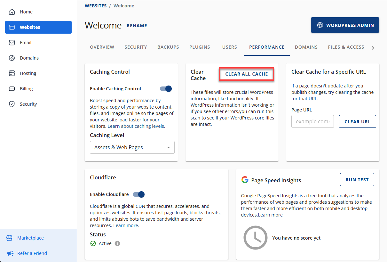Open the Plugins tab
387x262 pixels.
(x=200, y=47)
